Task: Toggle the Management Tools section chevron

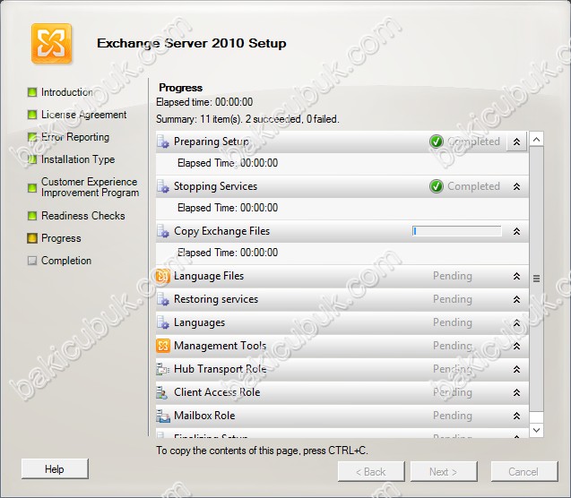Action: tap(516, 347)
